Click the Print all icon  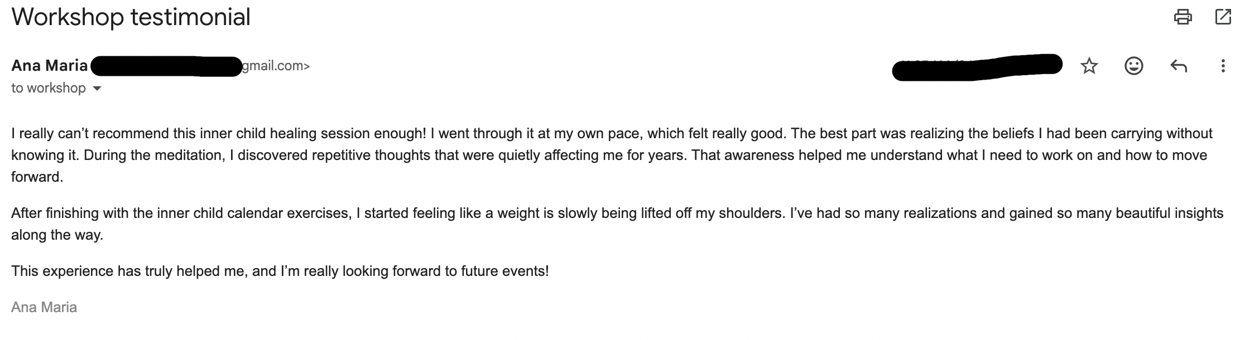1183,17
